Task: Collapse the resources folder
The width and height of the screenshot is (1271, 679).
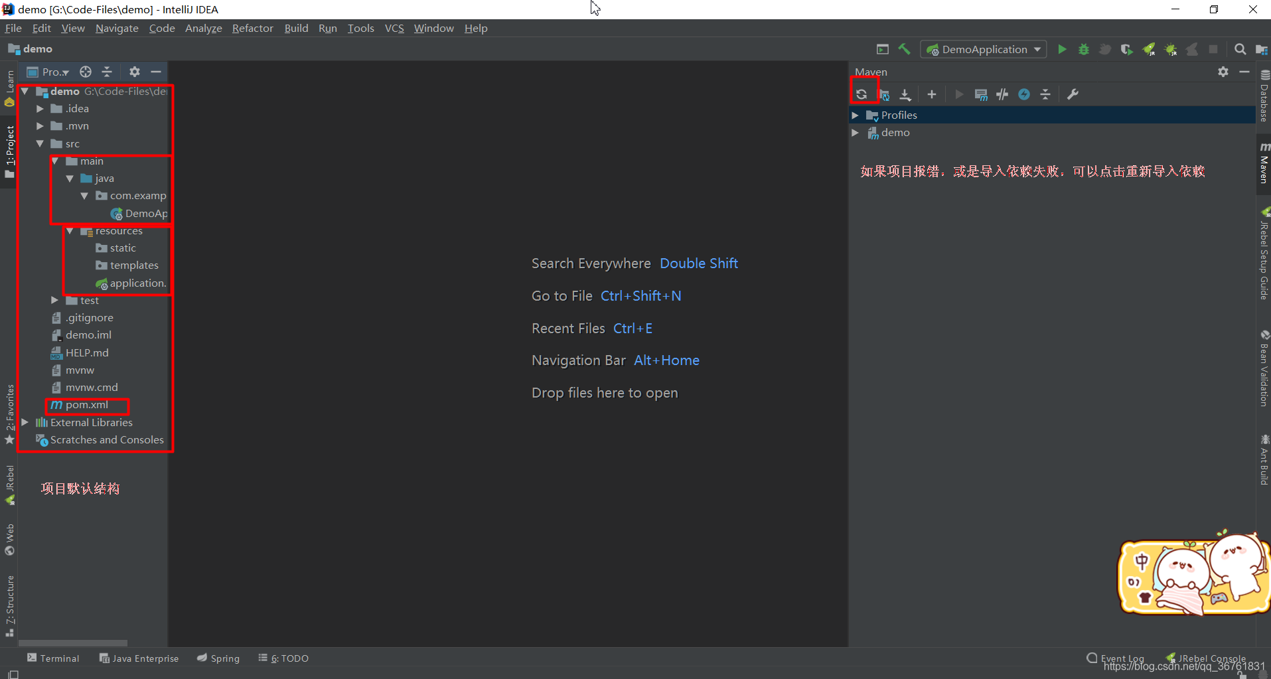Action: pos(70,230)
